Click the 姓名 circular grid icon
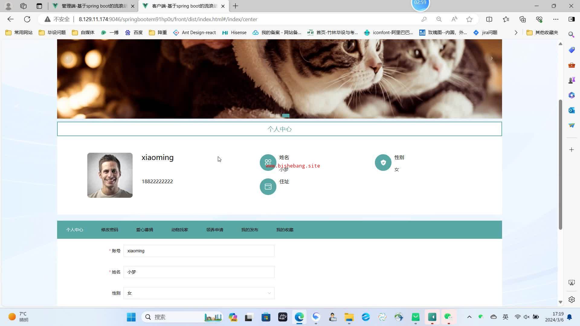The width and height of the screenshot is (580, 326). (268, 163)
